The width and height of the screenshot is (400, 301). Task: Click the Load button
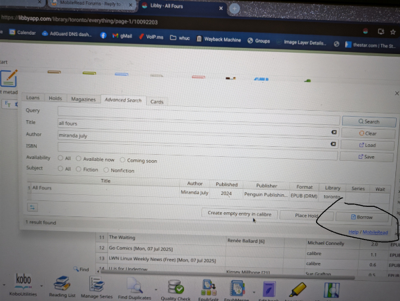[367, 145]
